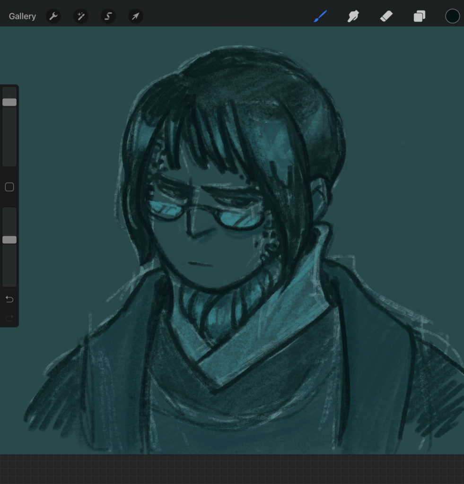Select the Brush tool
This screenshot has width=464, height=484.
320,17
